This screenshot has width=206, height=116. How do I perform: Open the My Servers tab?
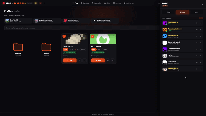(128, 3)
